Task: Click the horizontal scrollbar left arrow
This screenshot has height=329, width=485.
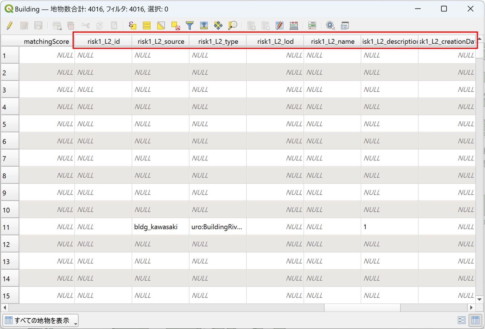Action: (x=5, y=307)
